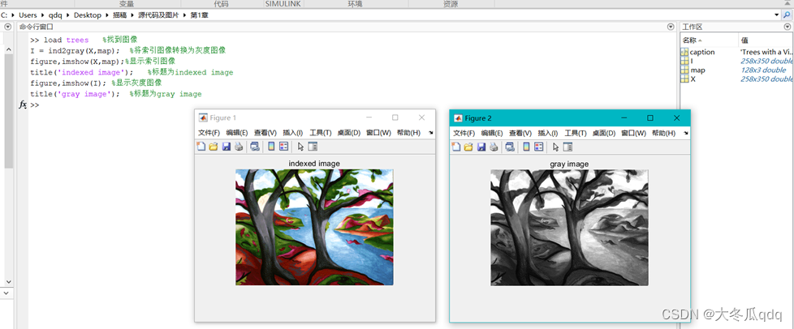Click qdq folder in the address path

click(55, 15)
